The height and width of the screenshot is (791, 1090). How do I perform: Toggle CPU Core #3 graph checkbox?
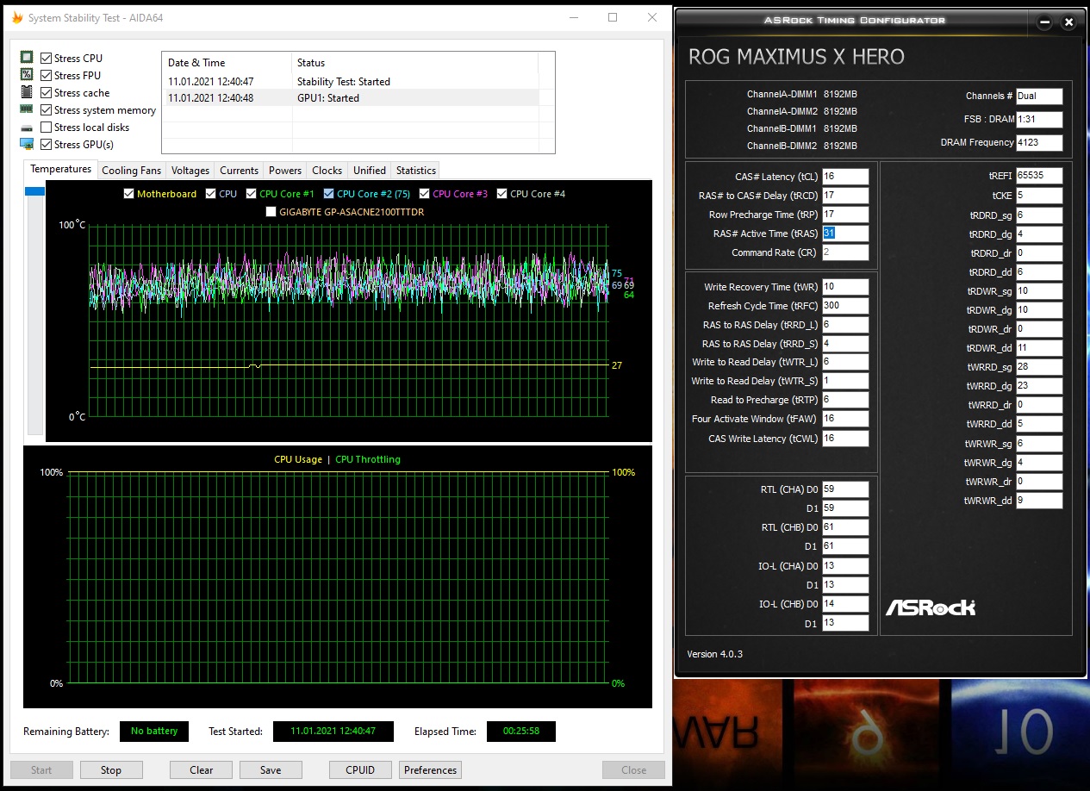[425, 194]
